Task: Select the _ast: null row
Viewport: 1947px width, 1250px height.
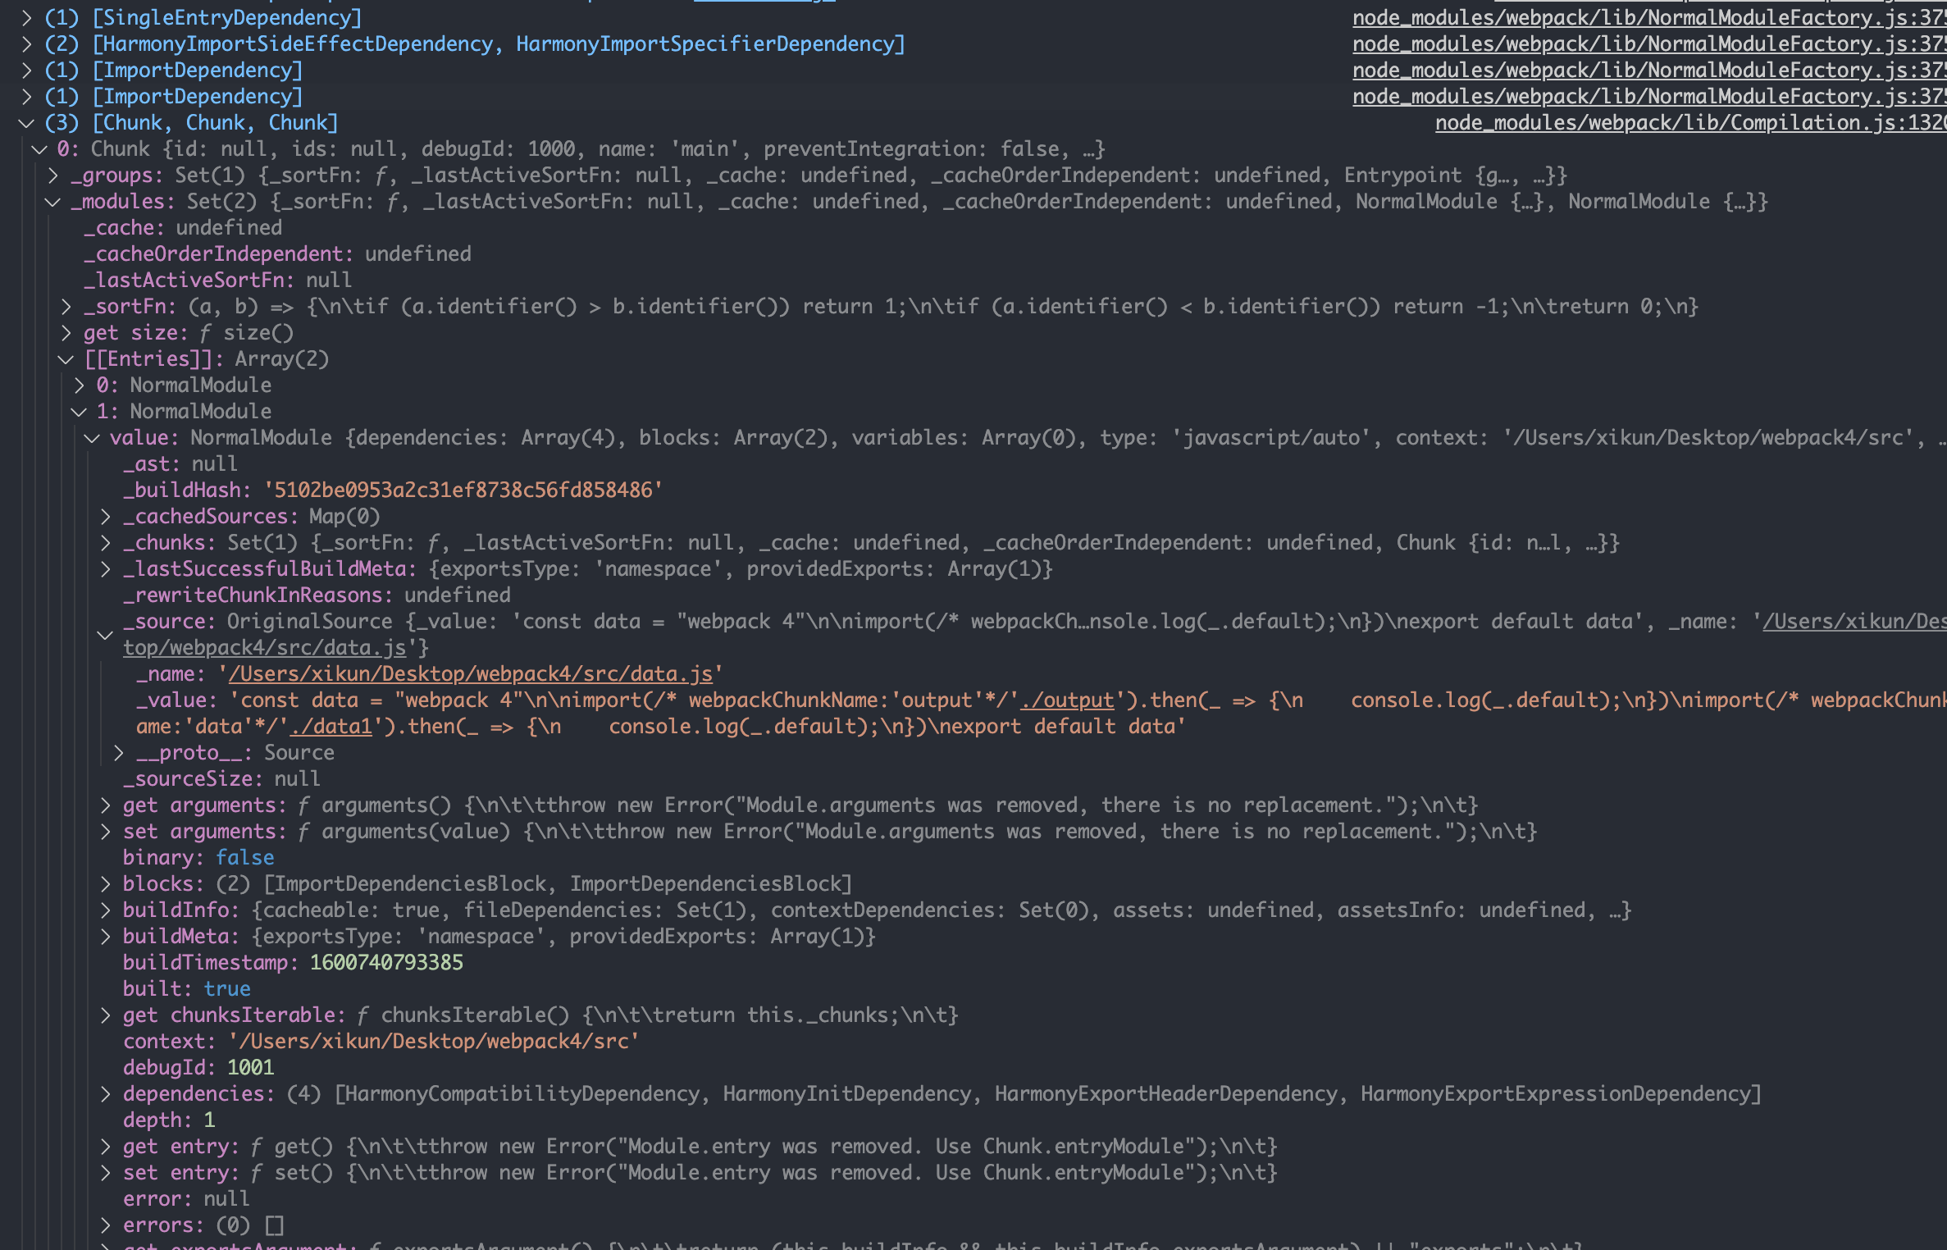Action: [x=180, y=464]
